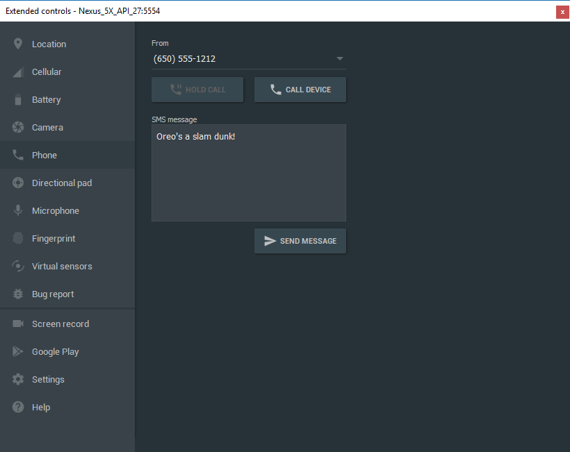Image resolution: width=570 pixels, height=452 pixels.
Task: Click the Cellular signal icon
Action: tap(18, 72)
